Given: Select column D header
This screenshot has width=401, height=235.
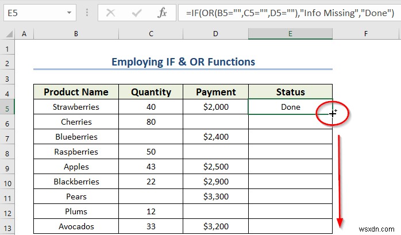Looking at the screenshot, I should tap(215, 34).
